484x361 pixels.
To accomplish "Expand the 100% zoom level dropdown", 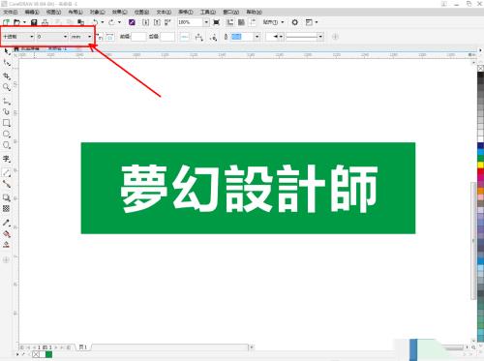I will (206, 22).
